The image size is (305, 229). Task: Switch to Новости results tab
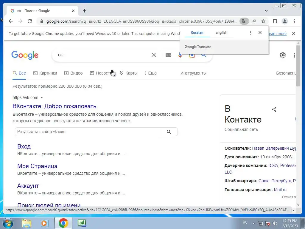point(101,73)
